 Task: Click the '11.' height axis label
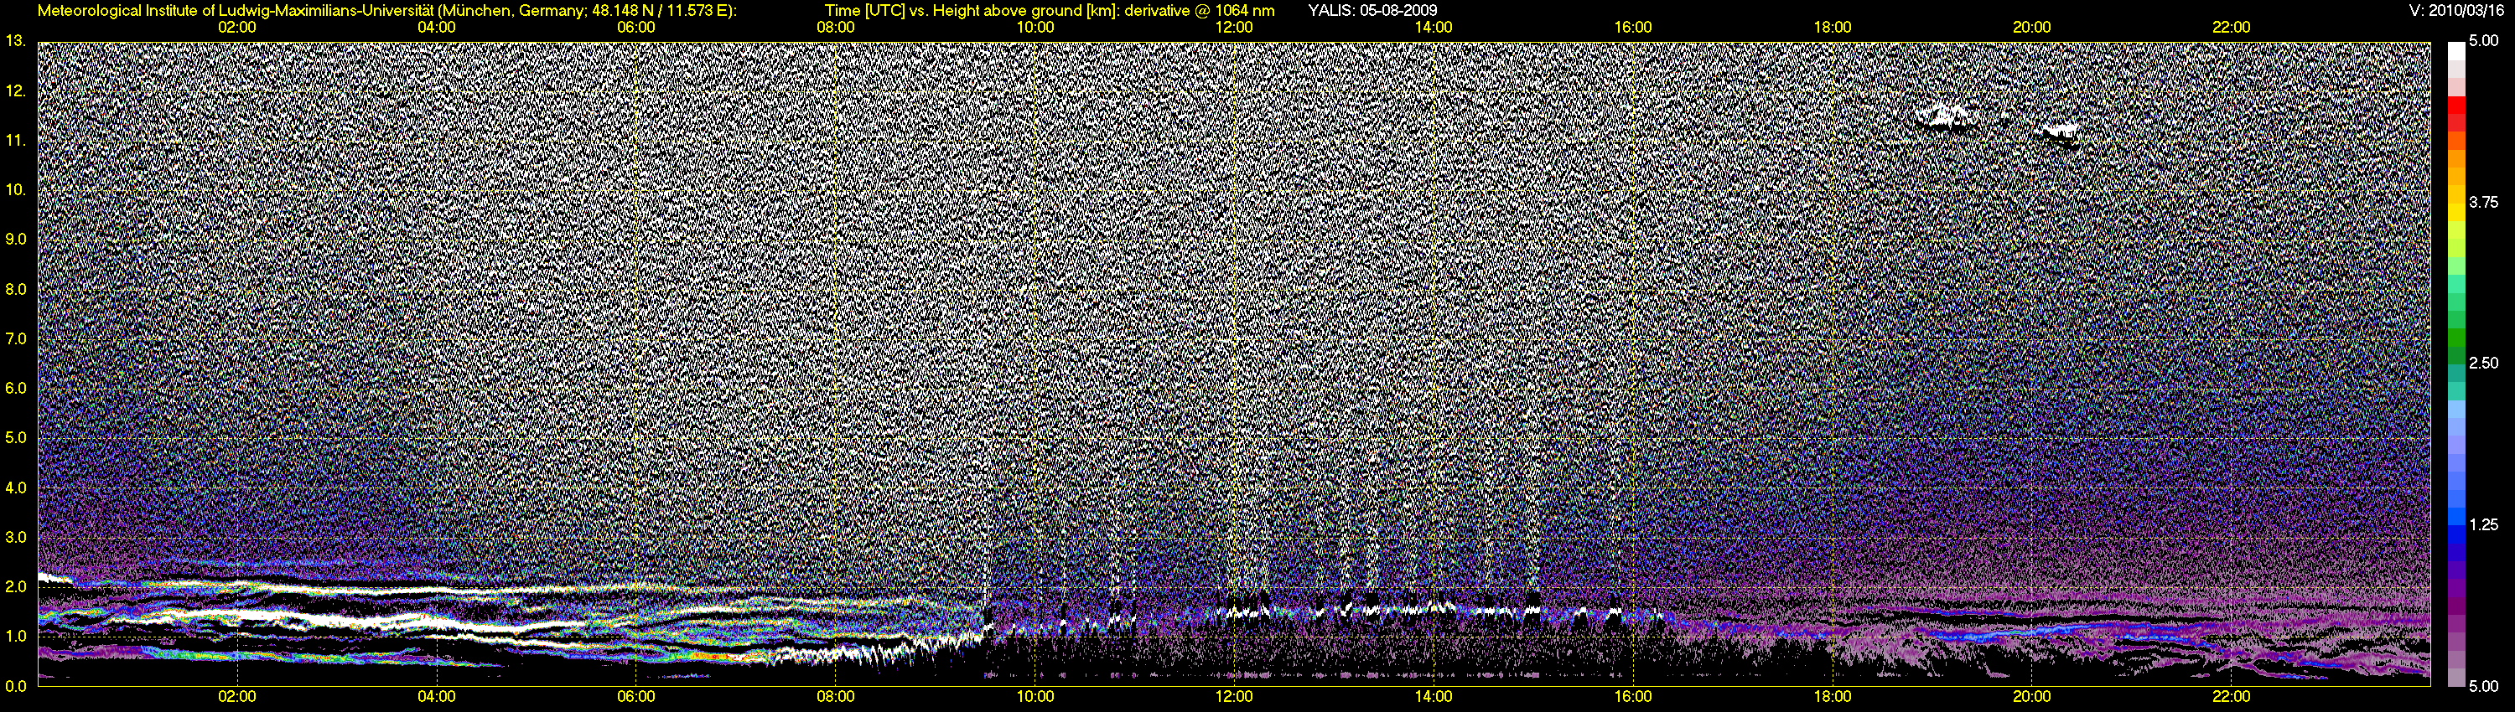point(14,141)
